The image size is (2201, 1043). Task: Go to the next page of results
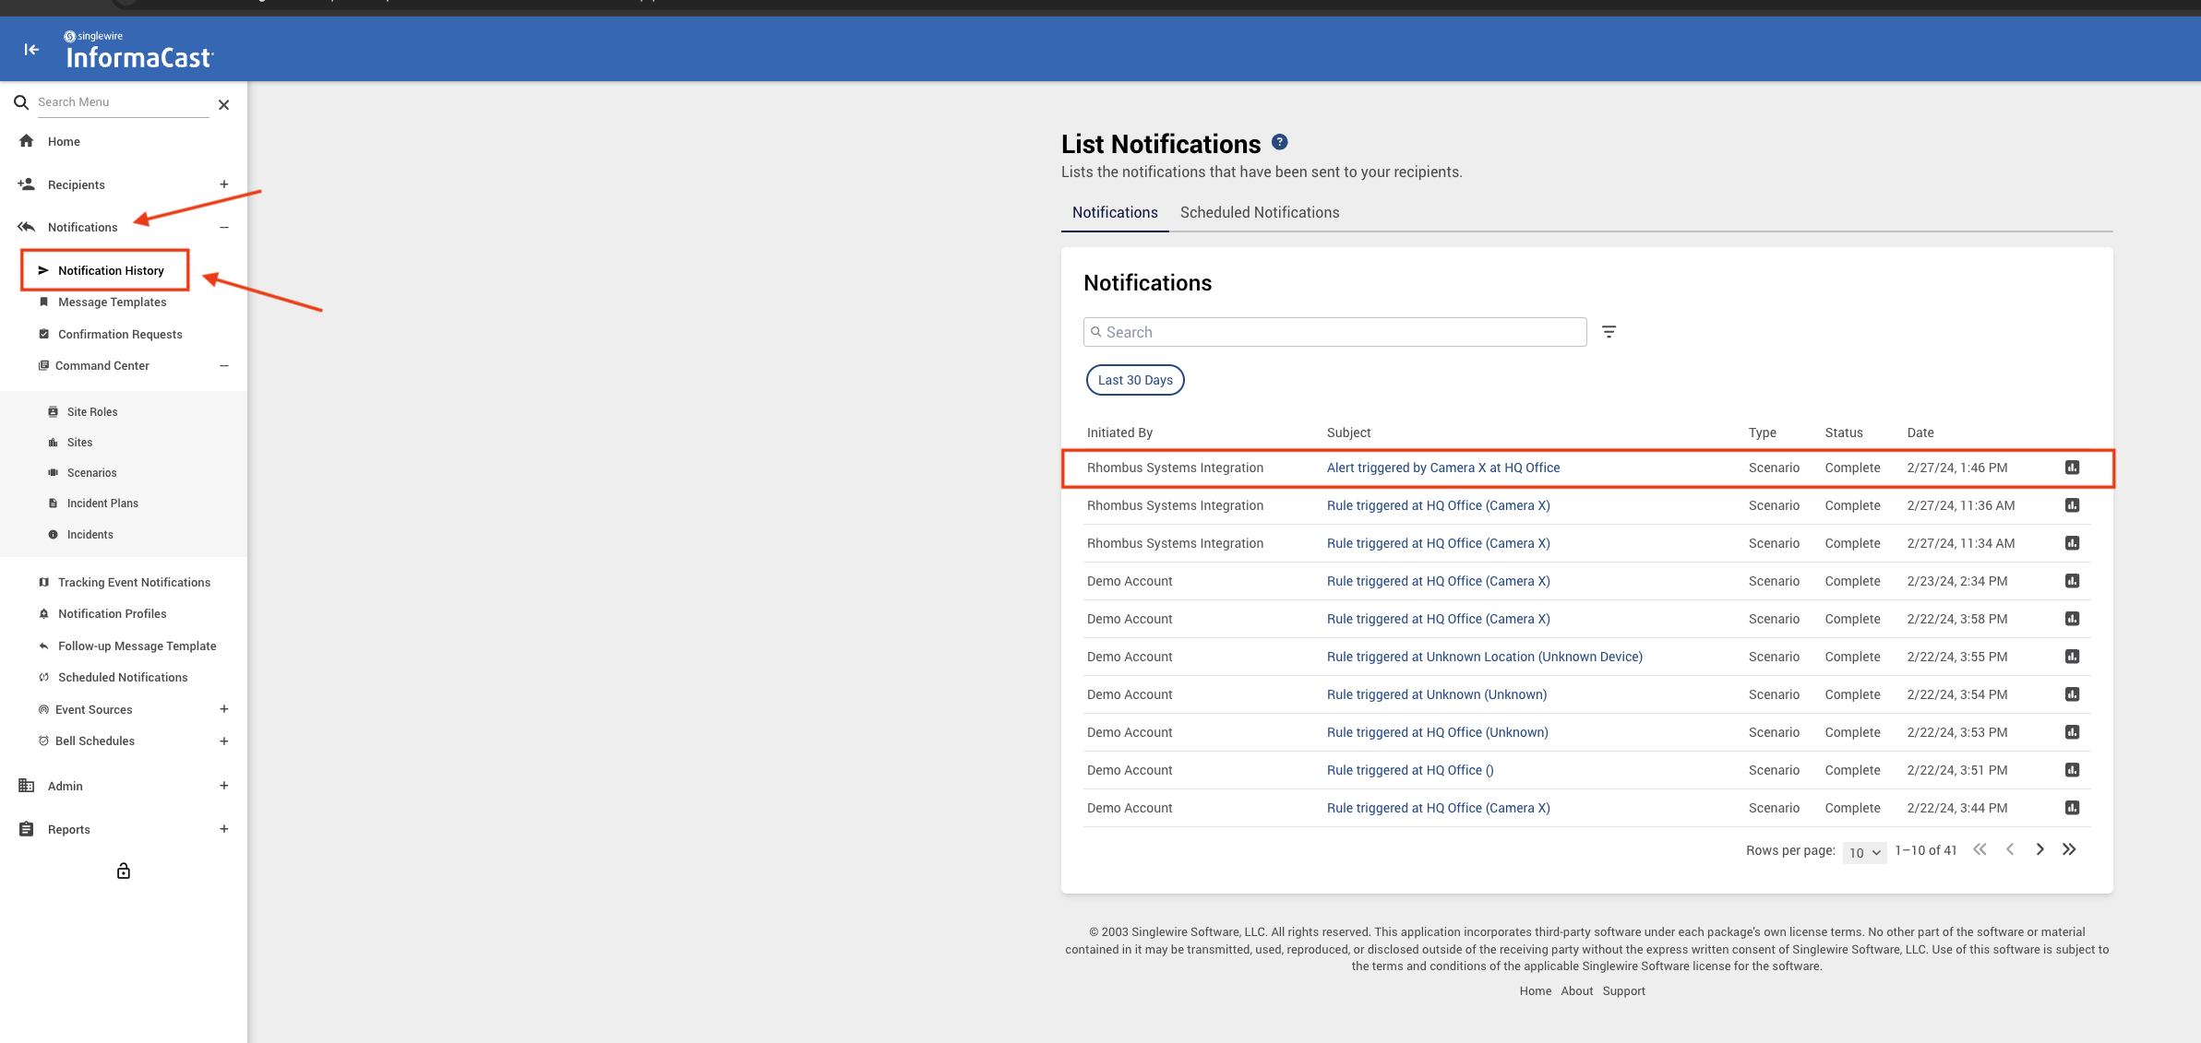pyautogui.click(x=2040, y=849)
